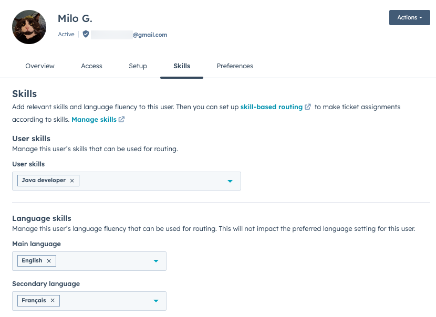This screenshot has width=436, height=317.
Task: Select the Skills tab
Action: pos(182,66)
